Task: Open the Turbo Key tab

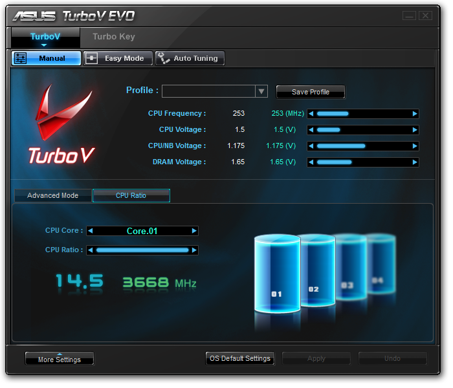Action: click(x=115, y=37)
